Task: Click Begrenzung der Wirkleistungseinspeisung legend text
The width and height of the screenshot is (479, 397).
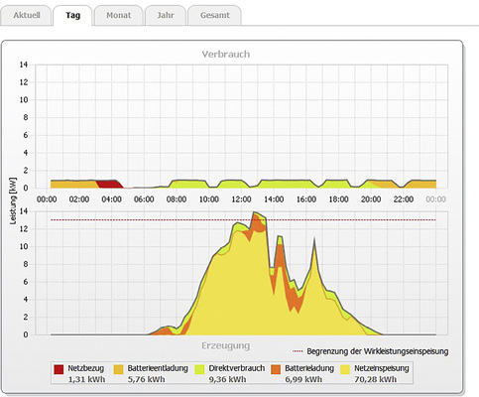Action: click(x=378, y=351)
